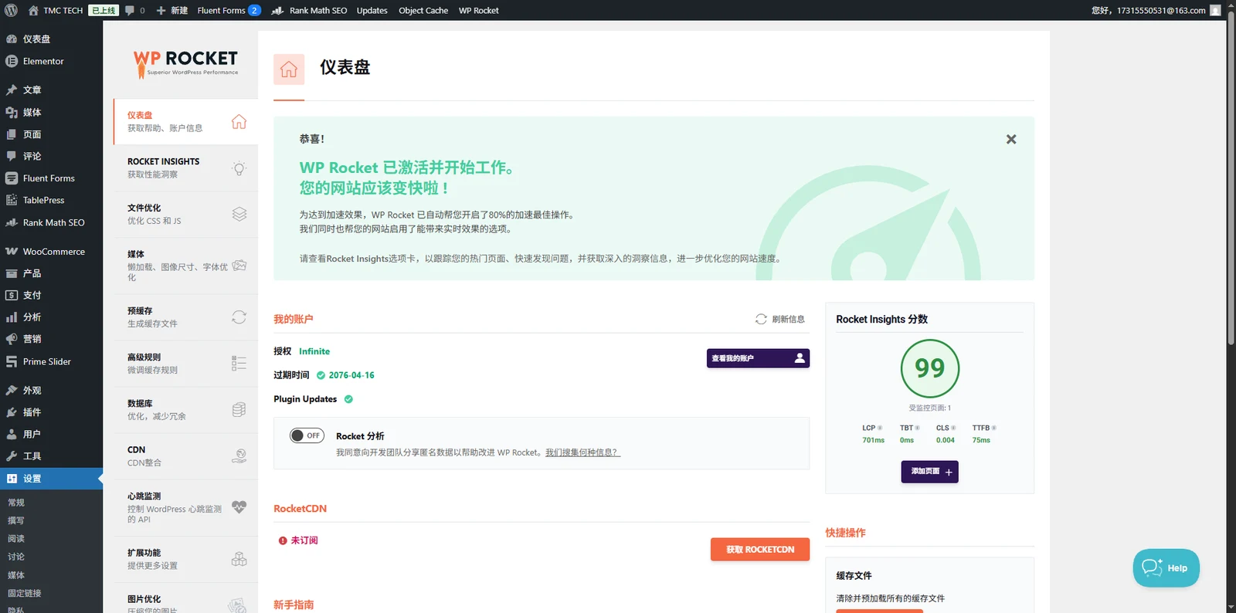1236x613 pixels.
Task: Click 新建 in the admin bar
Action: tap(172, 11)
